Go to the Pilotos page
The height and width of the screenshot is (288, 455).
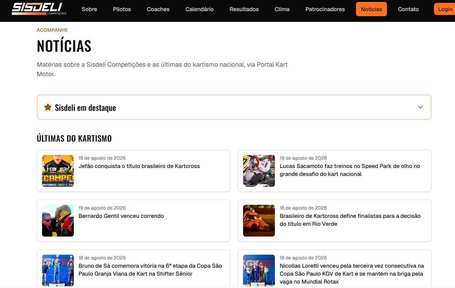click(122, 9)
